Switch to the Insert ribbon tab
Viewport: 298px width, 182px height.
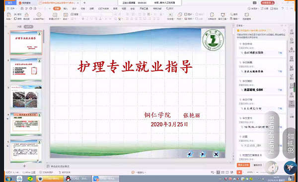66,8
